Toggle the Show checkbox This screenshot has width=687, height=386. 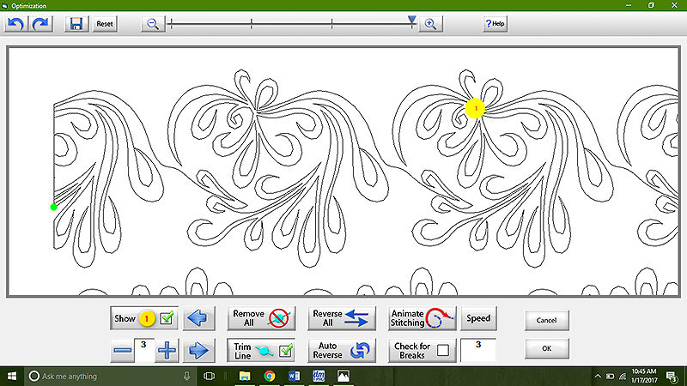click(167, 319)
